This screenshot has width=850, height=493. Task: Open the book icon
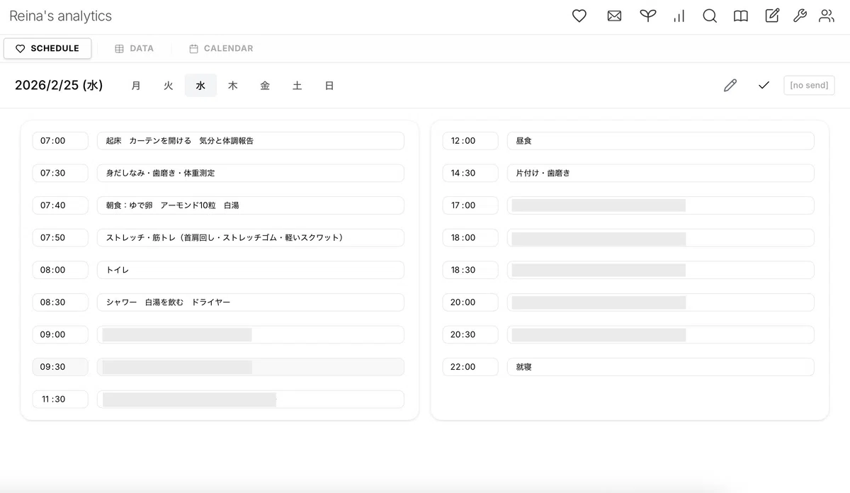tap(741, 16)
